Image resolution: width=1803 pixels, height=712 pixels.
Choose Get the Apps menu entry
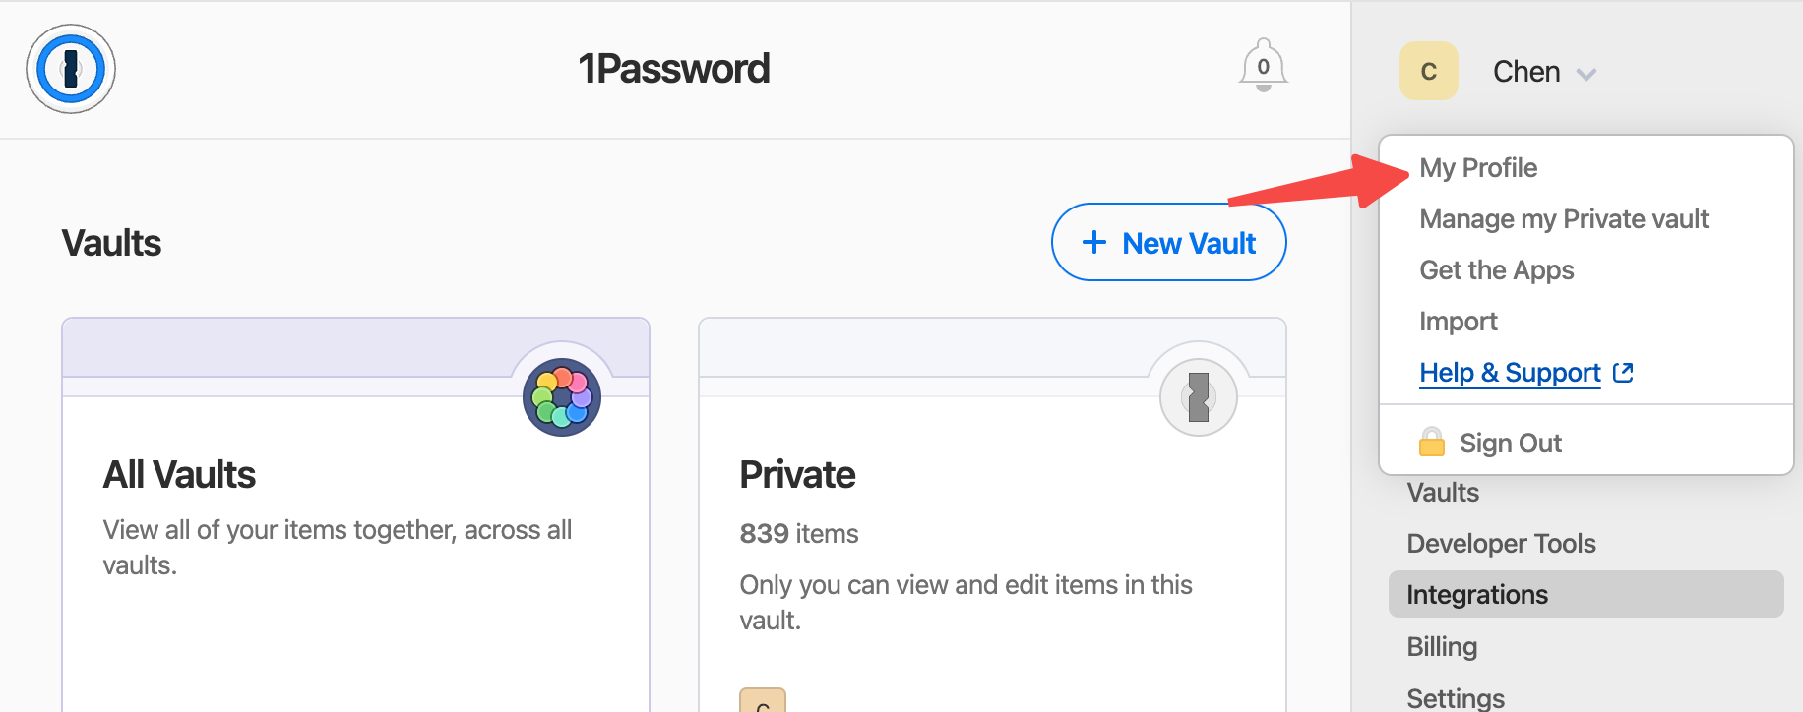pyautogui.click(x=1497, y=270)
